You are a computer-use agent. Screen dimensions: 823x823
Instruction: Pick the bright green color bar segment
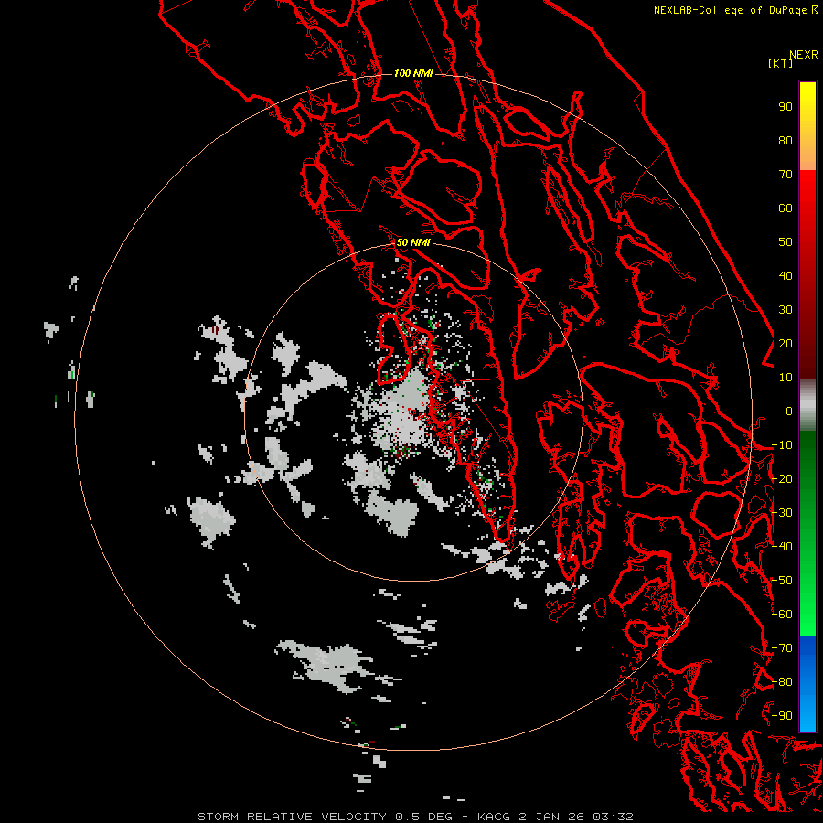tap(807, 604)
